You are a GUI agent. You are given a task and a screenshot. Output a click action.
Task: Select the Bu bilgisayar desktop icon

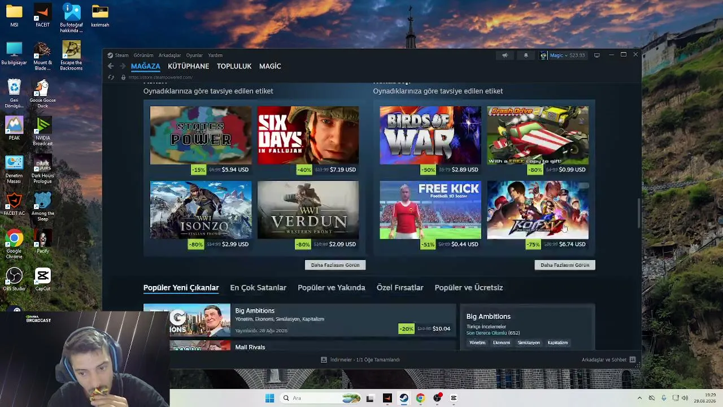tap(14, 54)
